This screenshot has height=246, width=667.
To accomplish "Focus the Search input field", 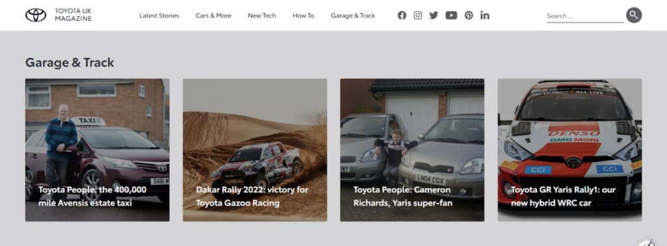I will click(585, 16).
